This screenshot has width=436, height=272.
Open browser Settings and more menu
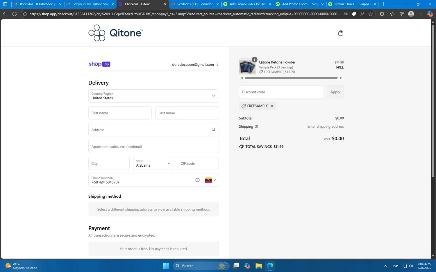(420, 14)
